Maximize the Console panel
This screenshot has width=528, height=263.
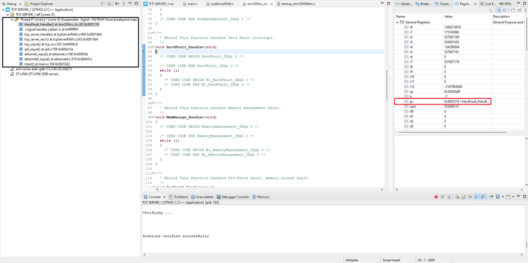[x=525, y=197]
